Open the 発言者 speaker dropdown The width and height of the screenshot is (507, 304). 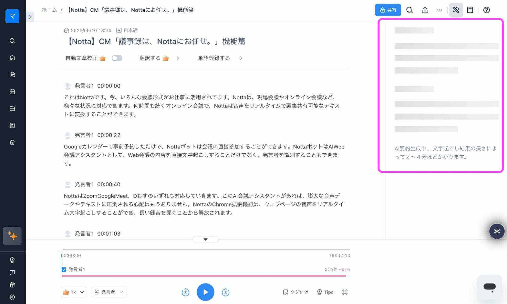coord(109,292)
